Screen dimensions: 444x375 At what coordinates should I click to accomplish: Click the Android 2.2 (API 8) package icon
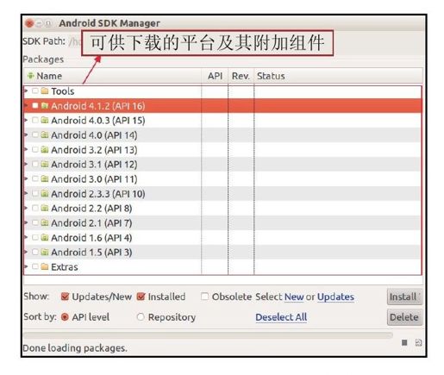click(x=44, y=208)
